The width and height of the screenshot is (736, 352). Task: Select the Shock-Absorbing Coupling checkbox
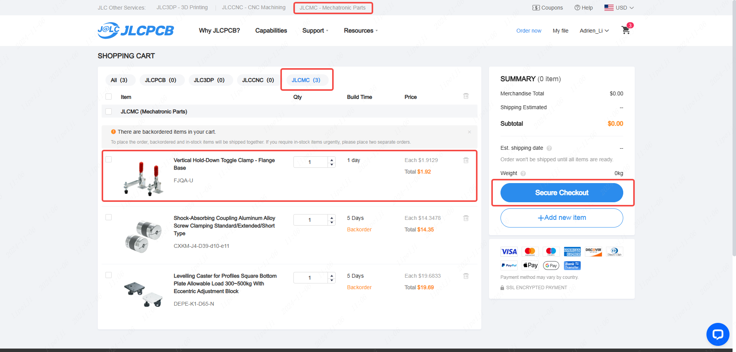coord(109,217)
